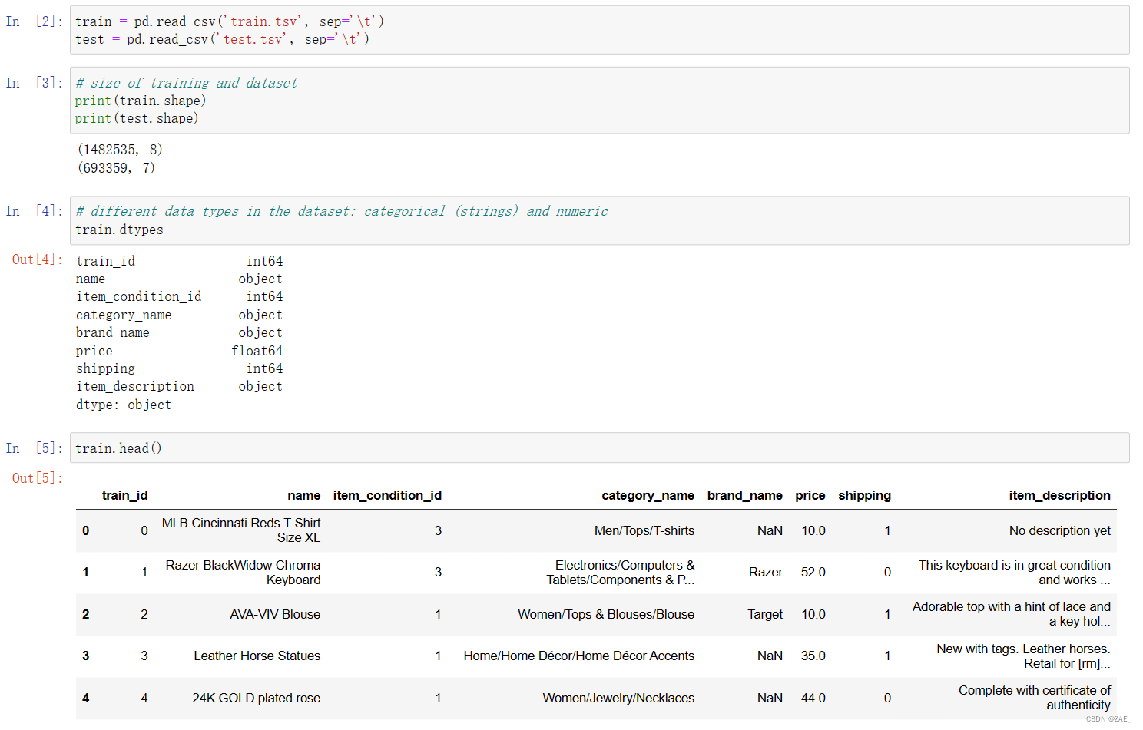Click the price value 52.0

click(813, 573)
